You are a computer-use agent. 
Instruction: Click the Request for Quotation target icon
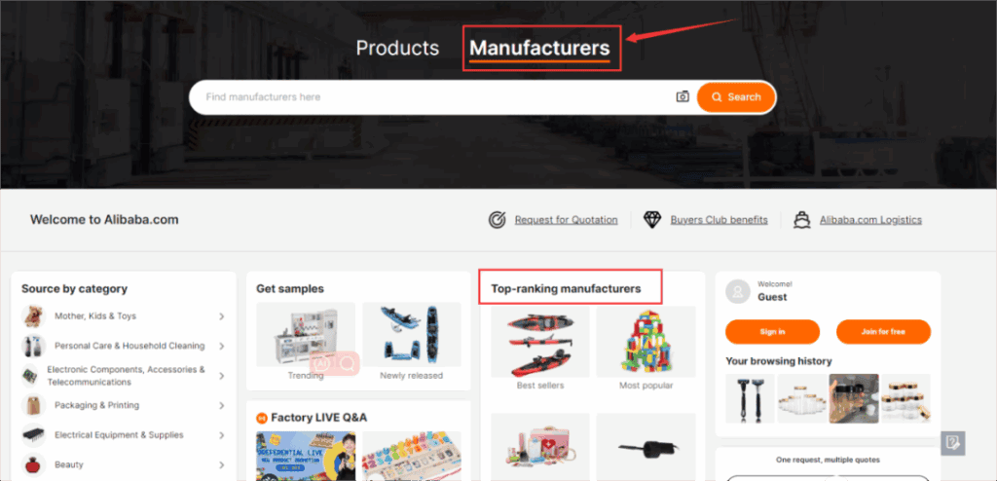coord(498,220)
